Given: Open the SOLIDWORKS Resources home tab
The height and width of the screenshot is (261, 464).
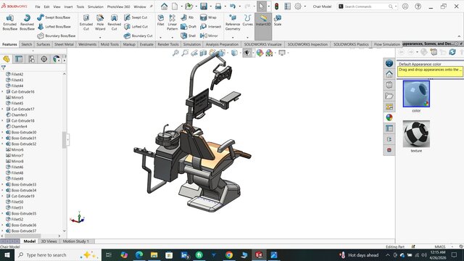Looking at the screenshot, I should point(389,74).
